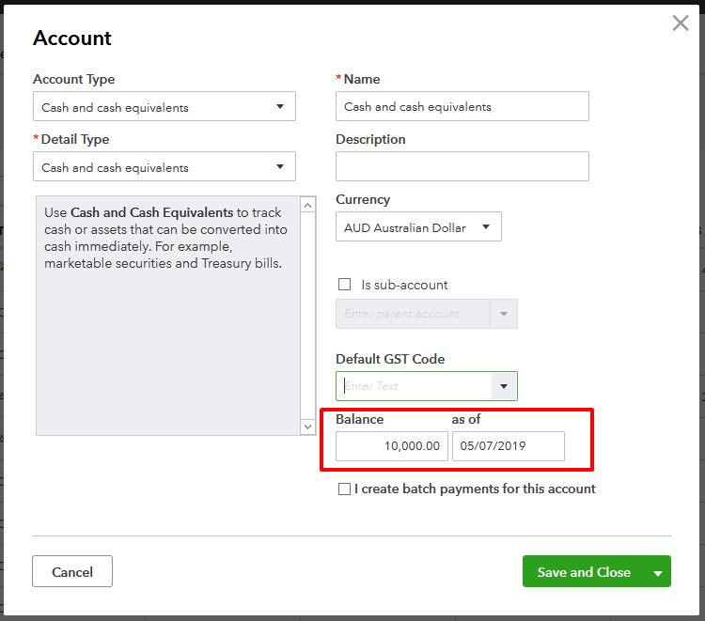
Task: Click parent account dropdown arrow
Action: (504, 314)
